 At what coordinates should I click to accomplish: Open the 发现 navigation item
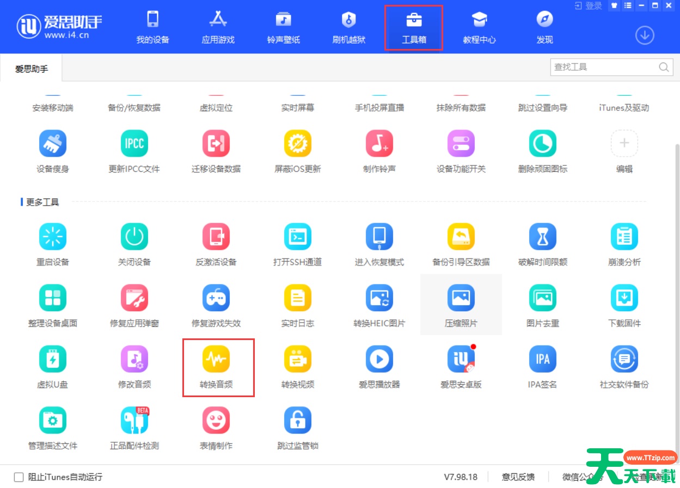(x=544, y=27)
